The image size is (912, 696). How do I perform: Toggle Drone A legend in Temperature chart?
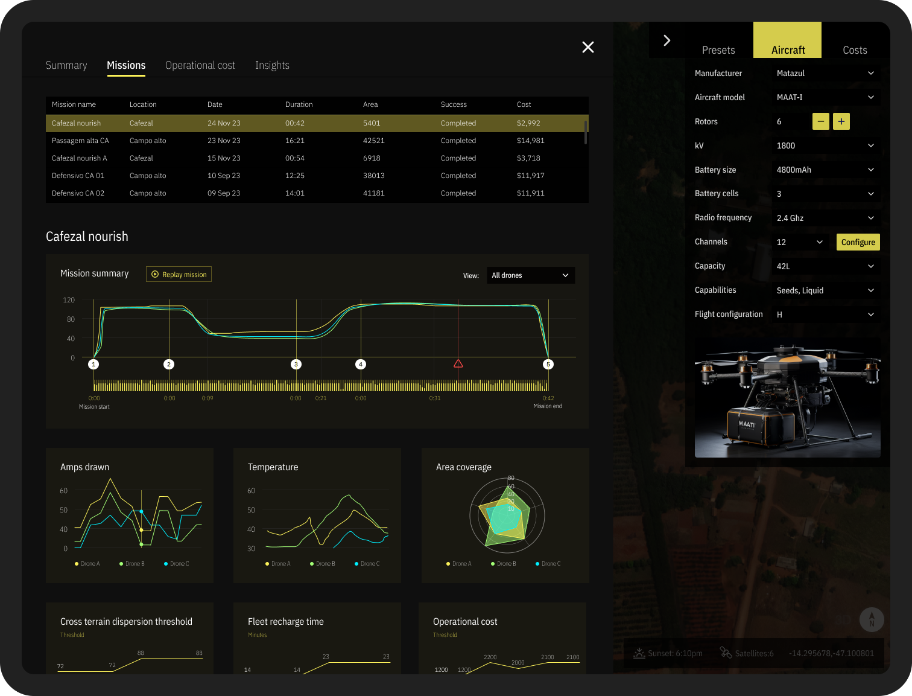278,564
